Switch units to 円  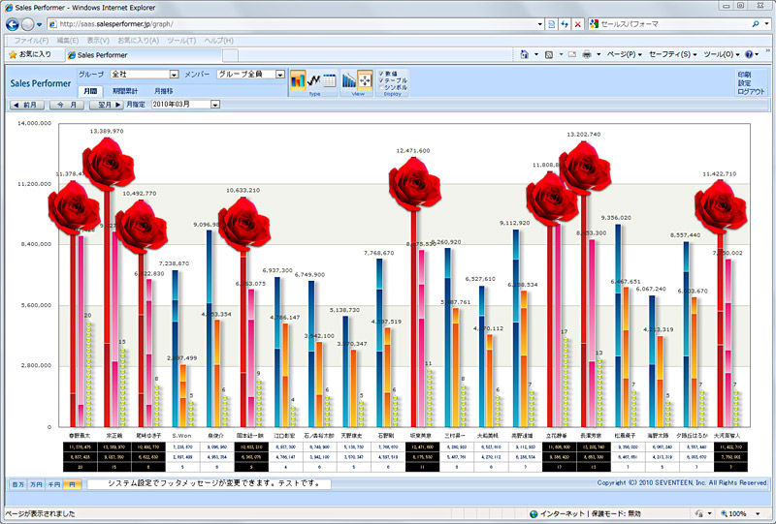coord(72,484)
